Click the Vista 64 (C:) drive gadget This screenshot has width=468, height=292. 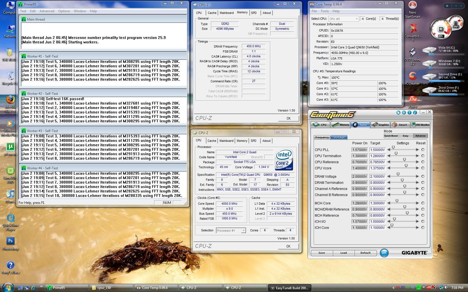[442, 50]
